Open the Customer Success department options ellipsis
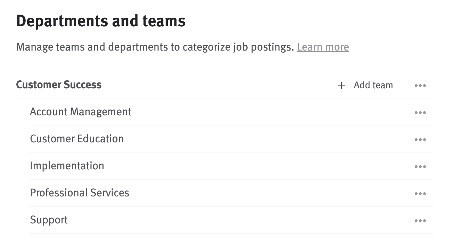 420,86
